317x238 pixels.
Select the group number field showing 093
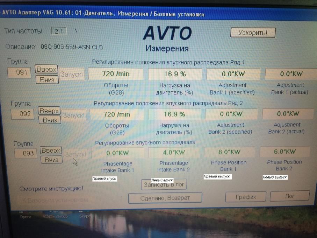26,153
